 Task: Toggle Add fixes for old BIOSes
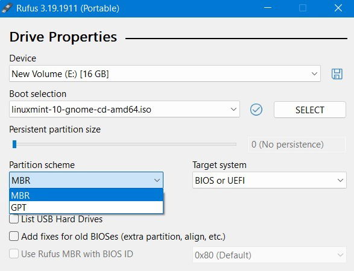(14, 237)
